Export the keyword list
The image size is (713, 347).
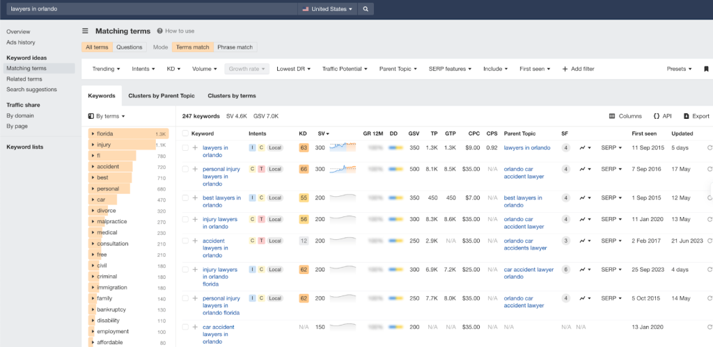click(696, 116)
